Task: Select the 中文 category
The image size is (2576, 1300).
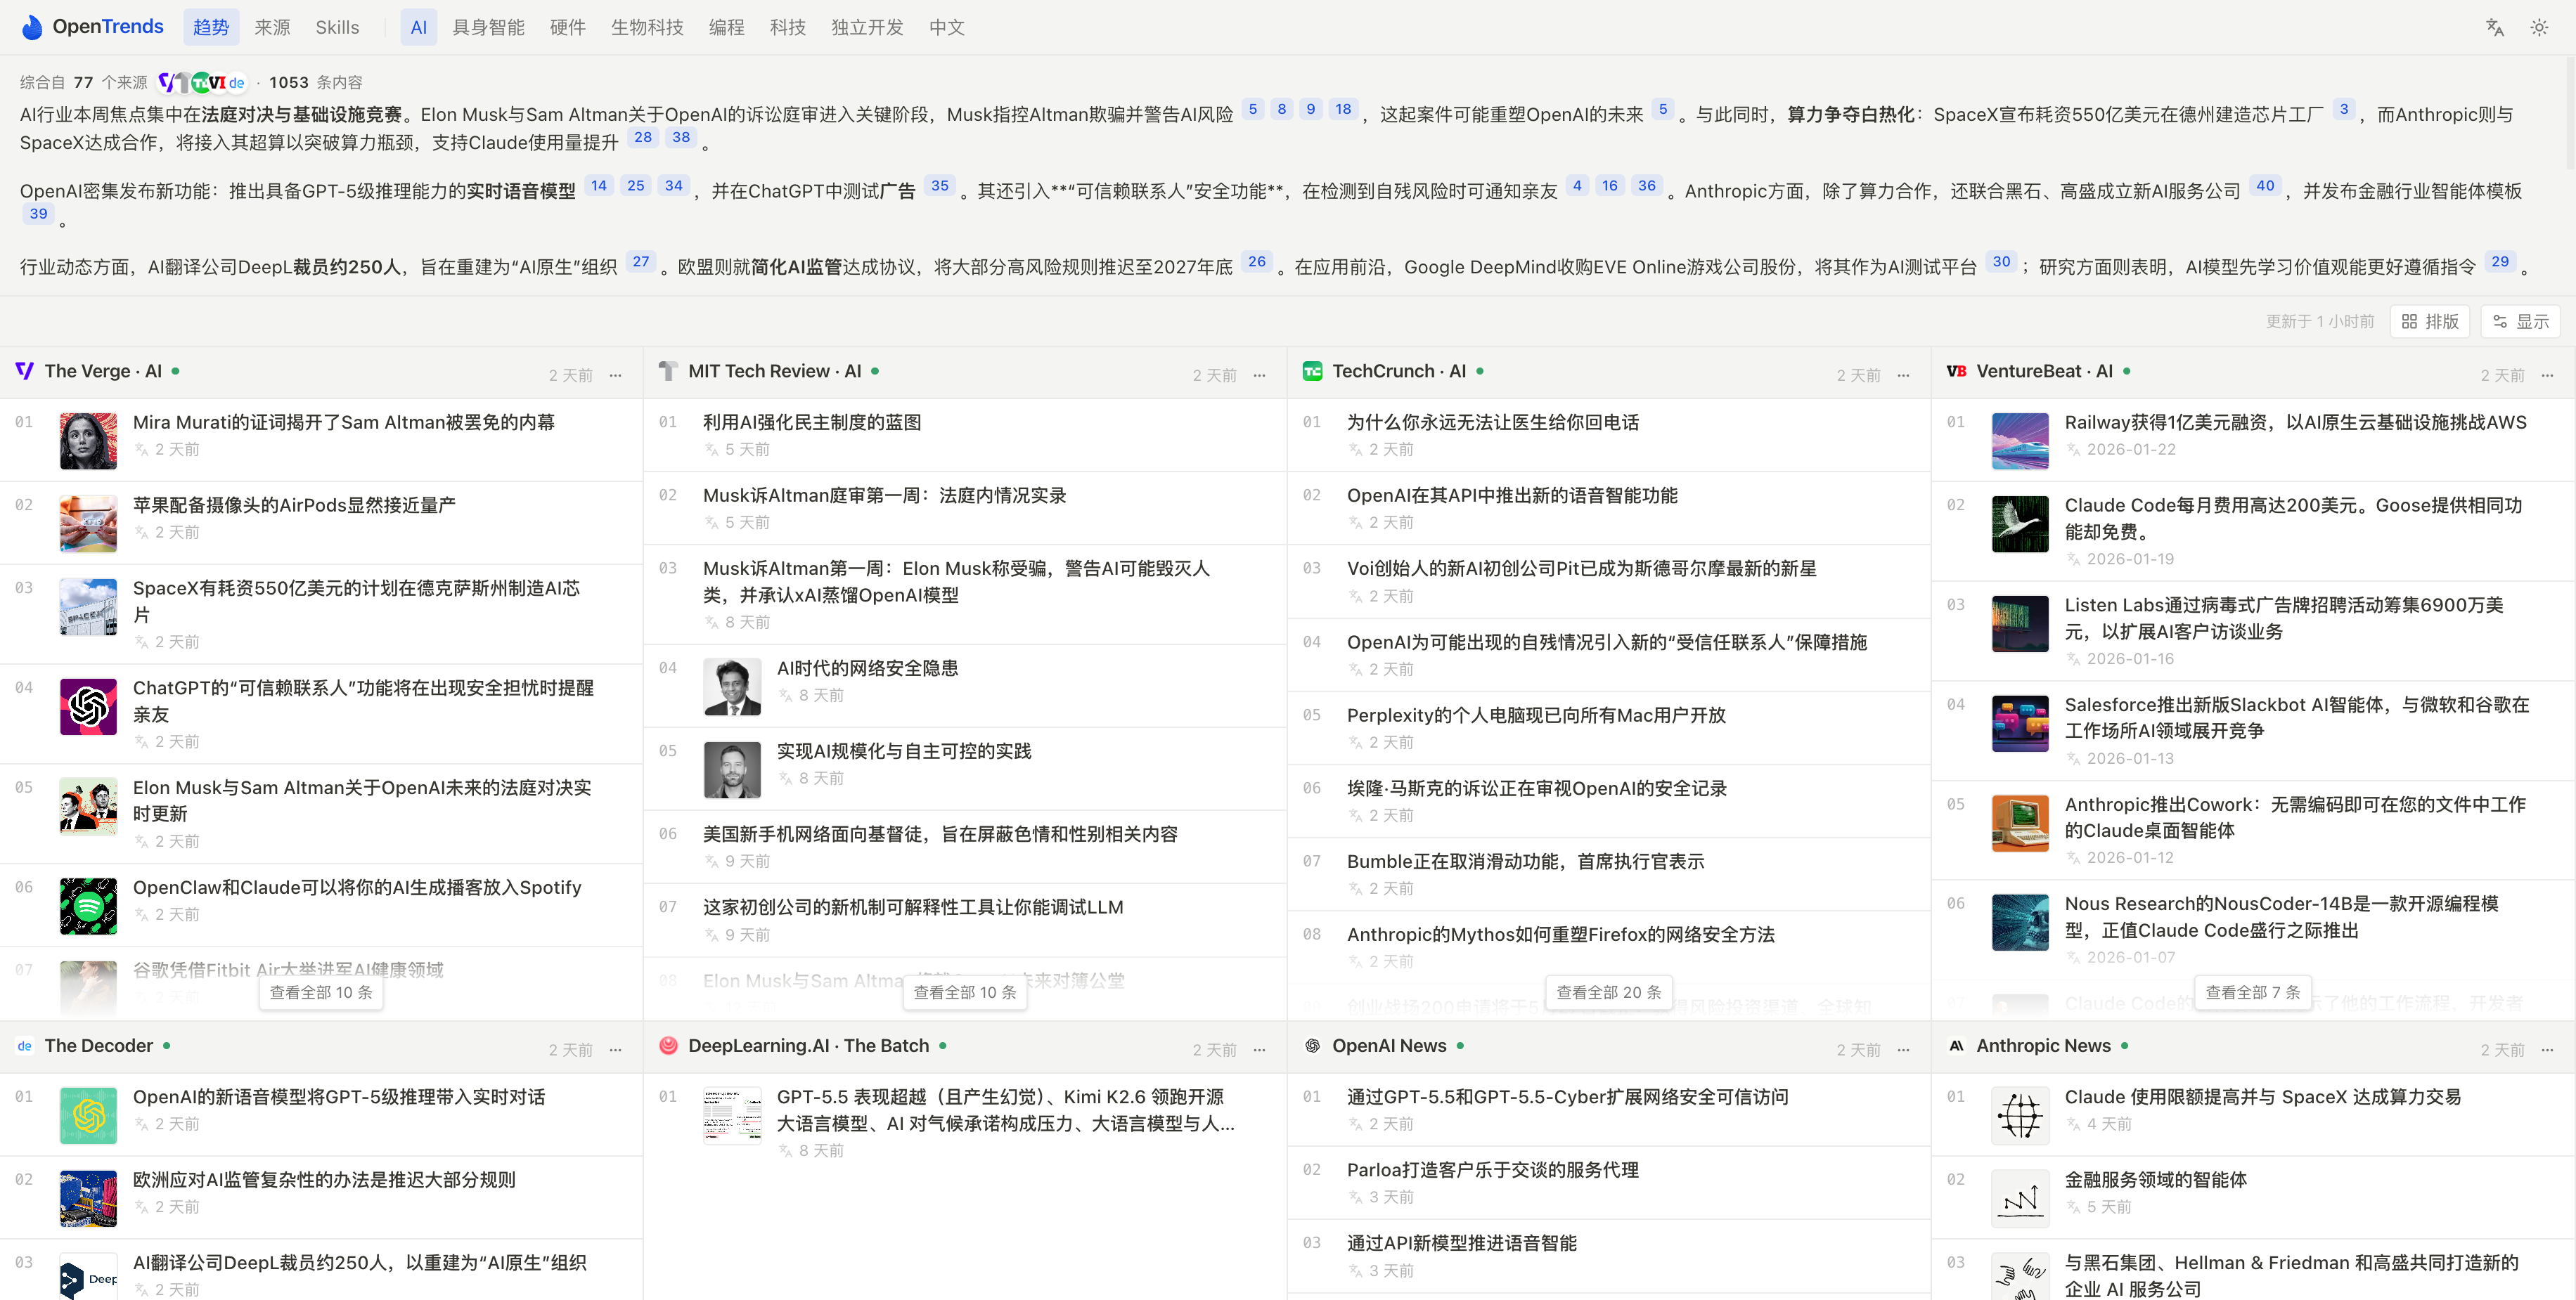Action: [947, 27]
